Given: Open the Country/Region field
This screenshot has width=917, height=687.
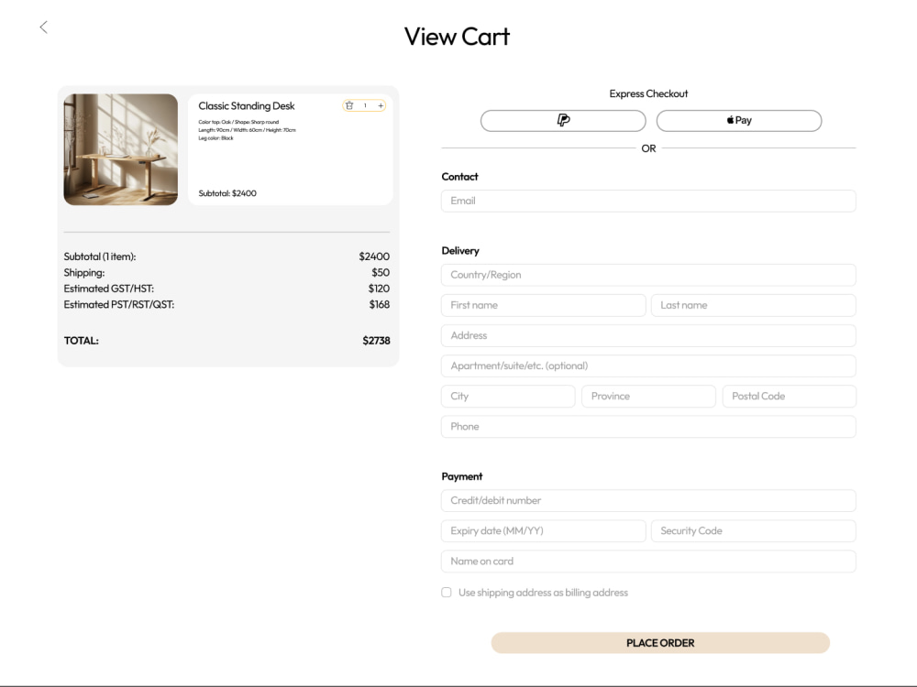Looking at the screenshot, I should (648, 275).
